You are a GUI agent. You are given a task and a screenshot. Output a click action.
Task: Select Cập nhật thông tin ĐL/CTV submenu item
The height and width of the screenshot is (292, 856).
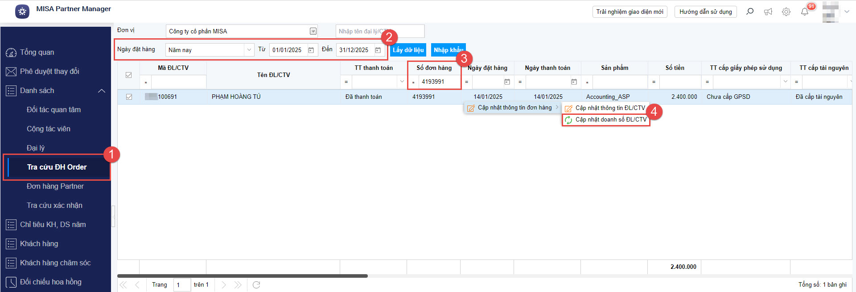(606, 108)
